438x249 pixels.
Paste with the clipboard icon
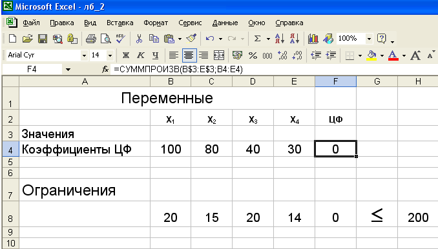tap(169, 39)
